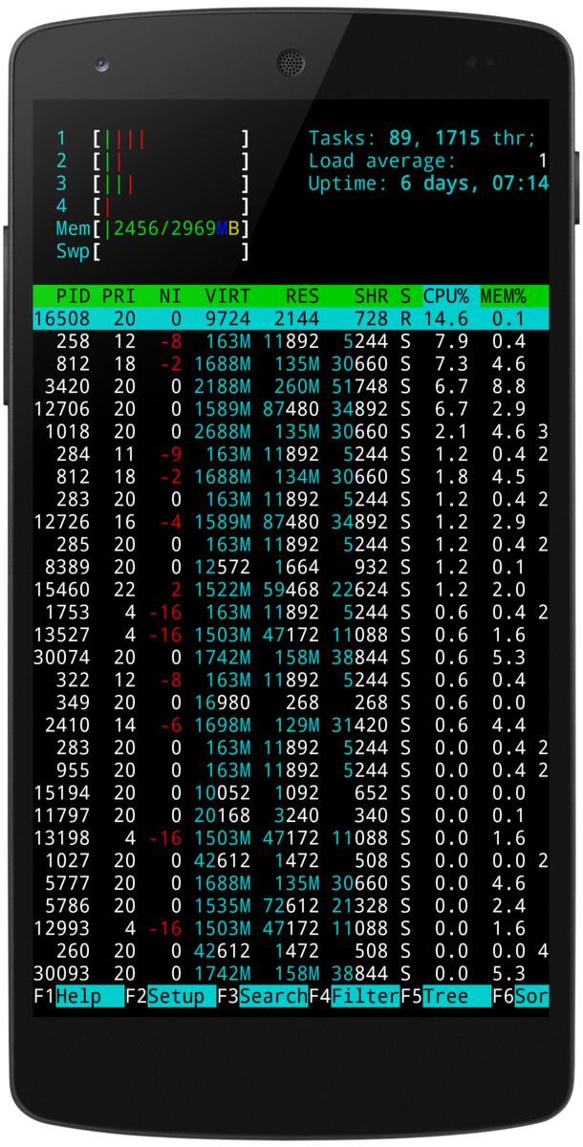Toggle F5 Tree view
The width and height of the screenshot is (583, 1147).
(x=445, y=996)
